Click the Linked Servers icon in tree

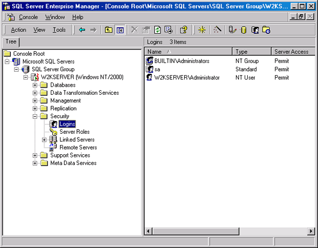53,139
